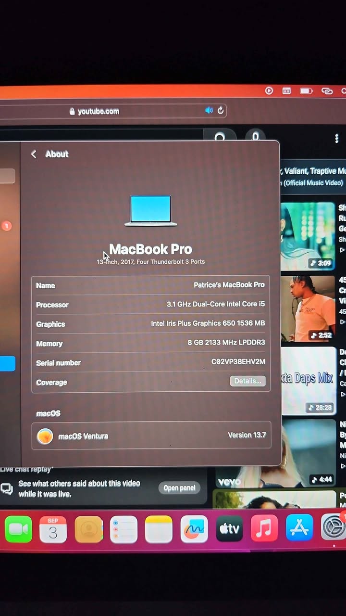This screenshot has width=346, height=616.
Task: Open FaceTime from the Dock
Action: click(x=19, y=529)
